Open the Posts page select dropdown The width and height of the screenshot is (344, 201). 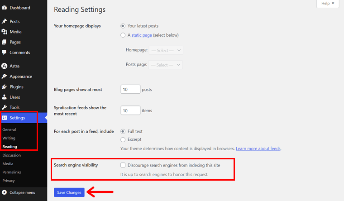click(x=166, y=65)
